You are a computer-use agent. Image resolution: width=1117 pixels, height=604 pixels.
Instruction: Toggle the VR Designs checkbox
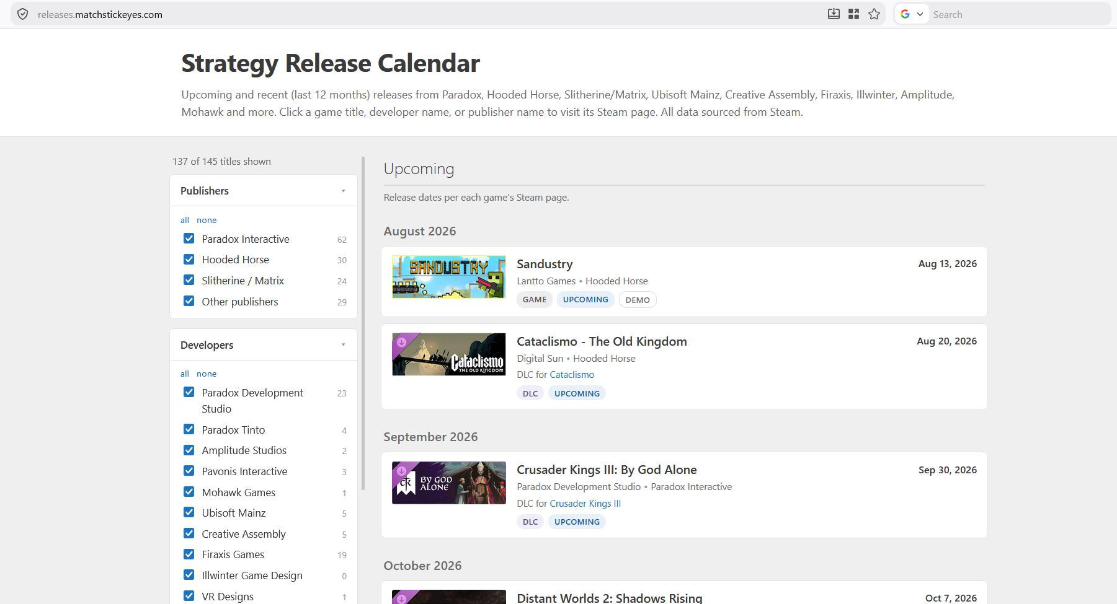tap(189, 596)
